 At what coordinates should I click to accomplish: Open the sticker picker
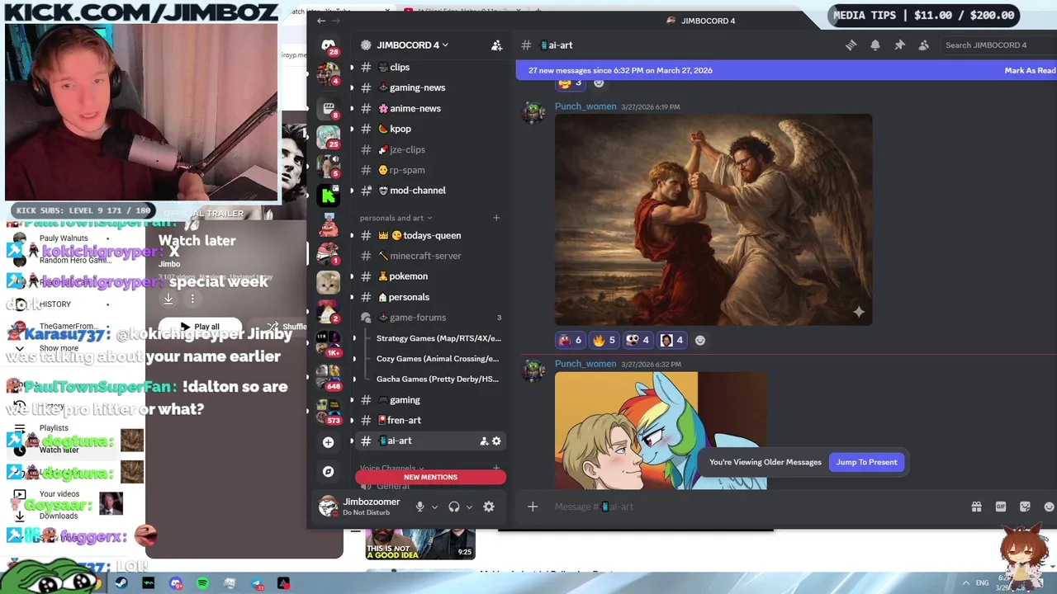coord(1025,507)
